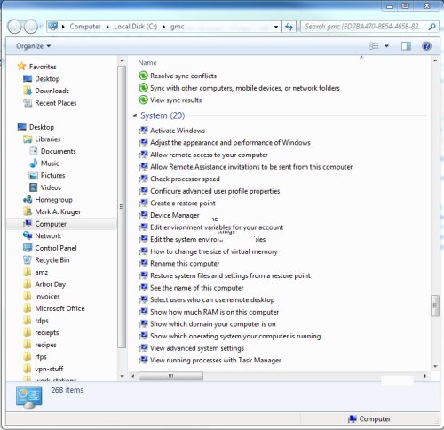Screen dimensions: 444x430
Task: Click the Libraries icon in navigation pane
Action: click(x=28, y=139)
